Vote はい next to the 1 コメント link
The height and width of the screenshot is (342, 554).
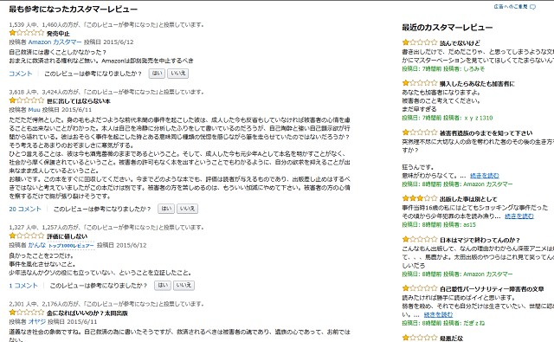(163, 286)
